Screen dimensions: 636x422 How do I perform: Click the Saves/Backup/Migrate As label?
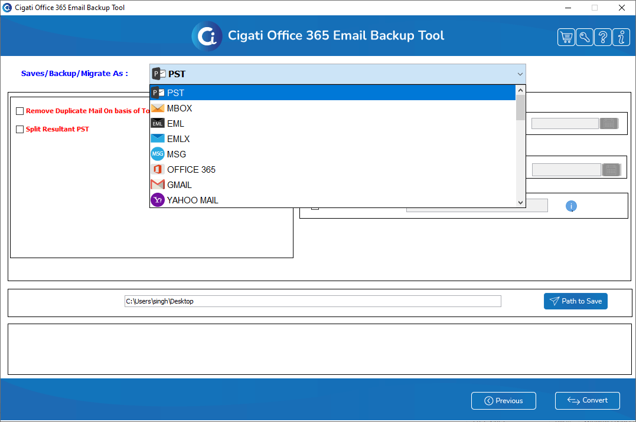click(x=74, y=73)
